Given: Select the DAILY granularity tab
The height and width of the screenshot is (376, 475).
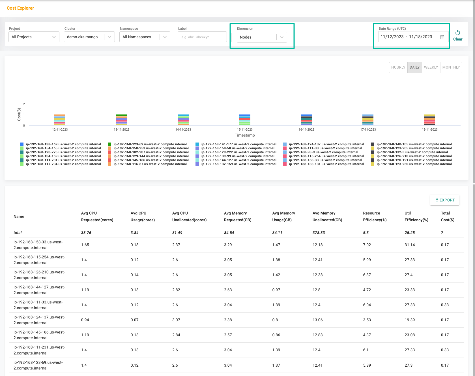Looking at the screenshot, I should (415, 67).
